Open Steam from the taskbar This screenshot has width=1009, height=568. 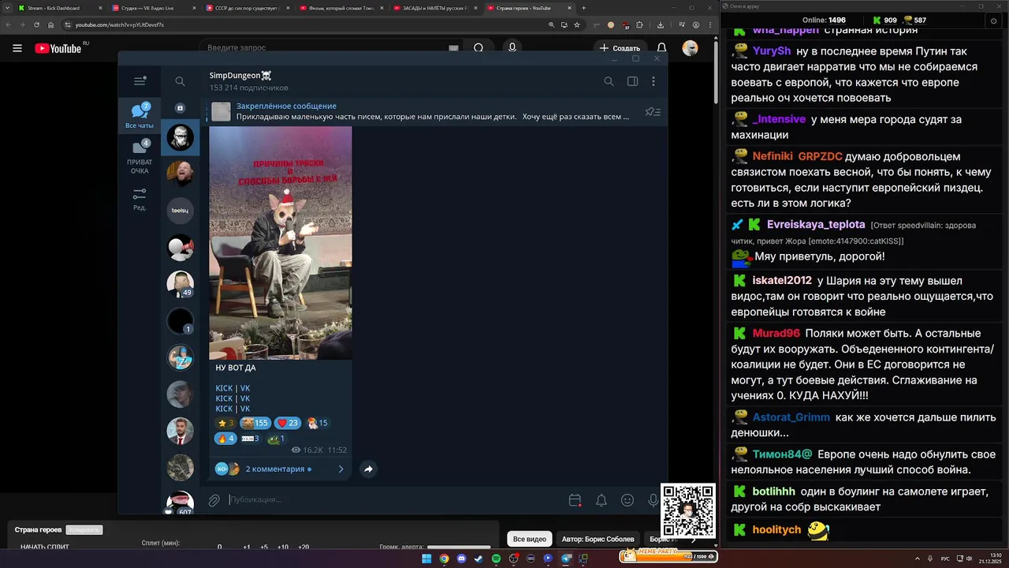tap(478, 559)
